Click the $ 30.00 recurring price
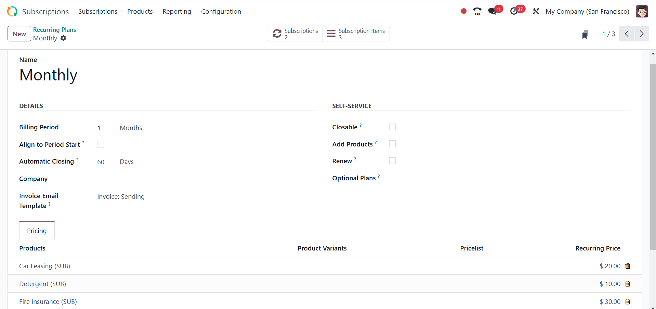The width and height of the screenshot is (656, 309). [610, 301]
